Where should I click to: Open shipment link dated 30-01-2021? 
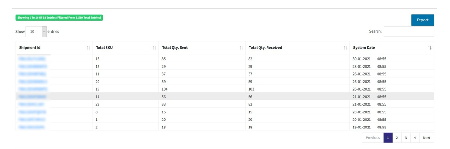click(x=32, y=59)
